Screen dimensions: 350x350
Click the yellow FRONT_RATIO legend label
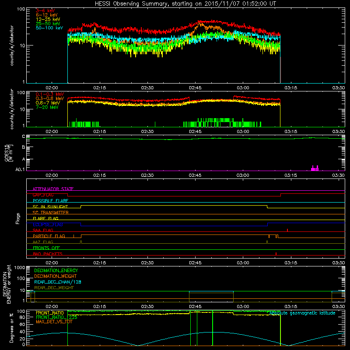50,313
